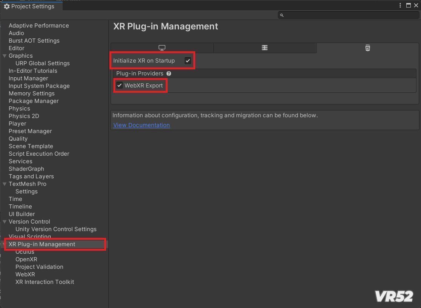Select Scene Template settings
The height and width of the screenshot is (308, 421).
(x=31, y=146)
